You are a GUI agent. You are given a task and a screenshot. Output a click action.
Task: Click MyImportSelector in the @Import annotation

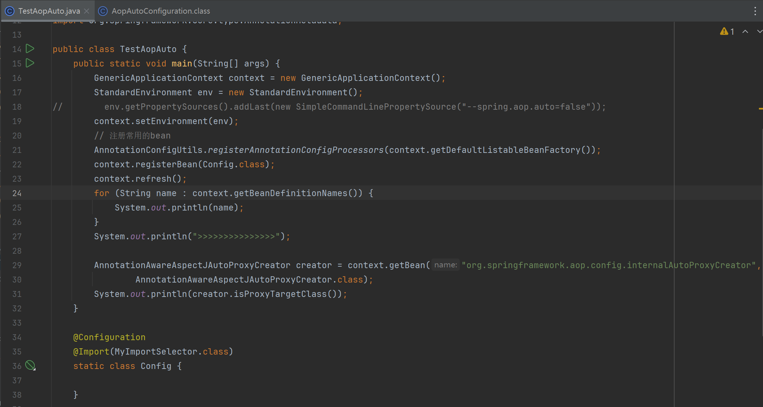[156, 352]
